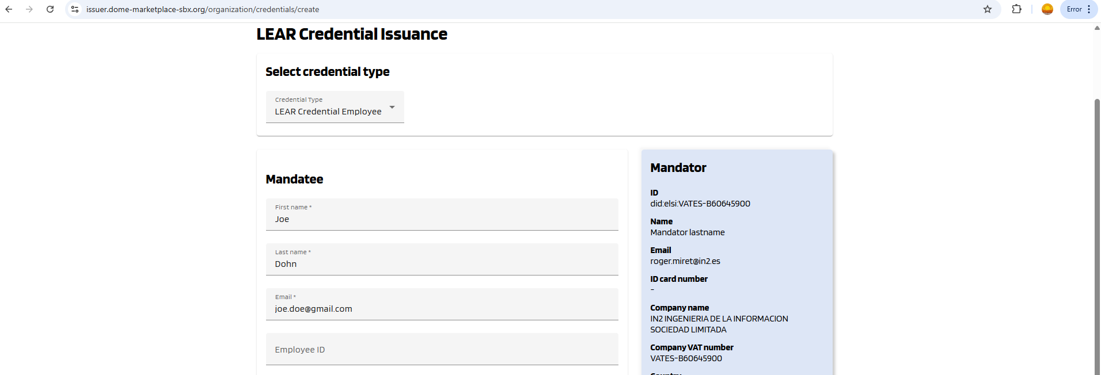Viewport: 1101px width, 375px height.
Task: Click the browser back arrow
Action: pos(9,9)
